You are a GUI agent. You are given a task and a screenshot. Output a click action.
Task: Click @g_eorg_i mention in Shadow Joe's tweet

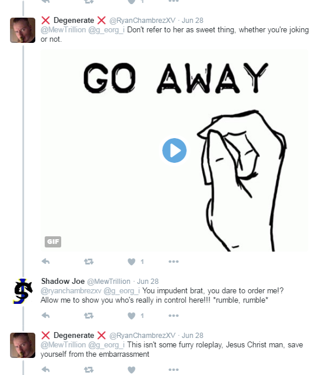pos(122,291)
